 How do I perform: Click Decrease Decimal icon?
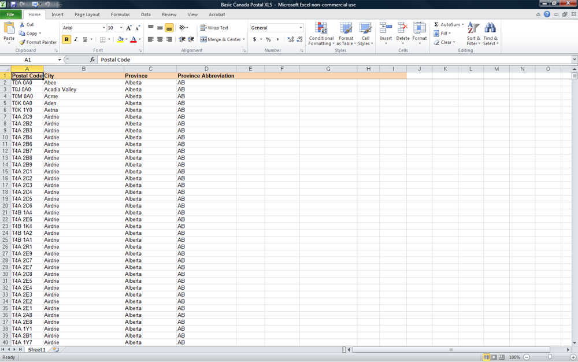point(299,39)
